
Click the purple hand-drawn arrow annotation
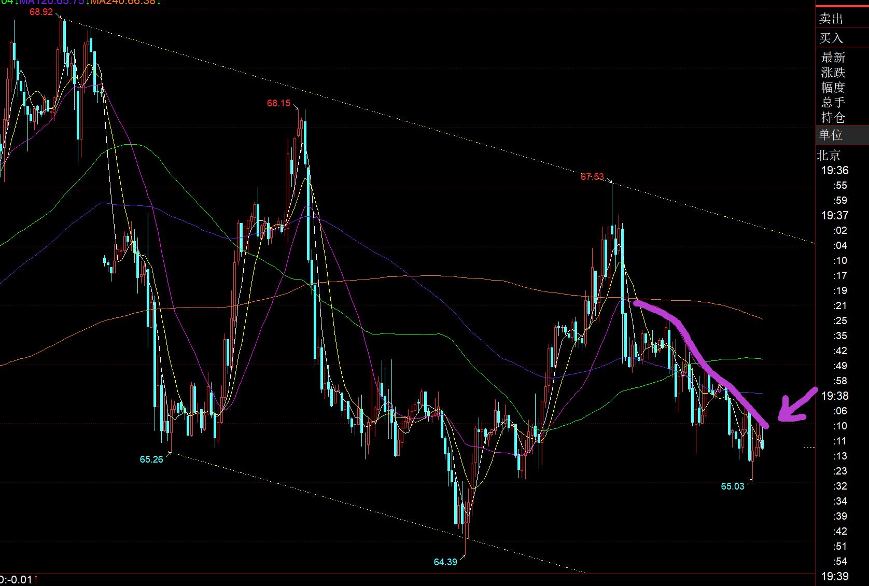pyautogui.click(x=795, y=406)
